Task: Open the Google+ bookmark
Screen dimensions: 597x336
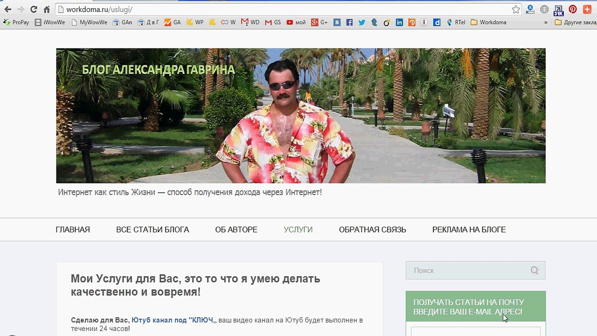Action: pos(319,22)
